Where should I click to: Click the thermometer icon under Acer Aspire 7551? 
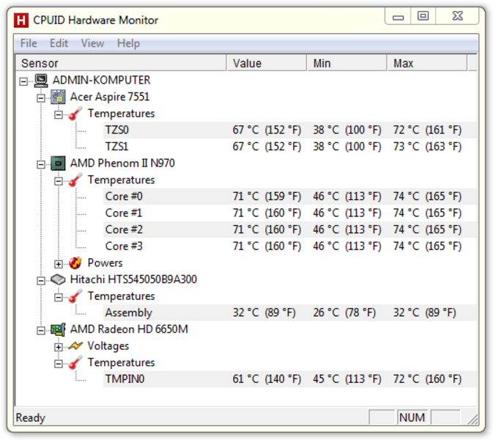(x=75, y=114)
